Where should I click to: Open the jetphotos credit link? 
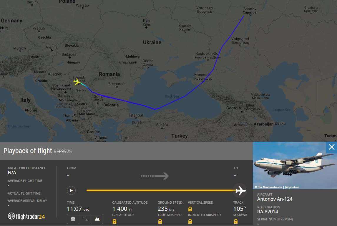(291, 187)
